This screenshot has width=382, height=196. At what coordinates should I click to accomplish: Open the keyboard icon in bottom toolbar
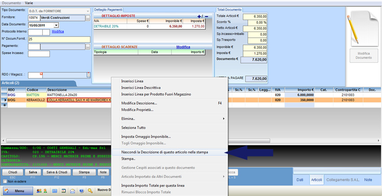[54, 191]
